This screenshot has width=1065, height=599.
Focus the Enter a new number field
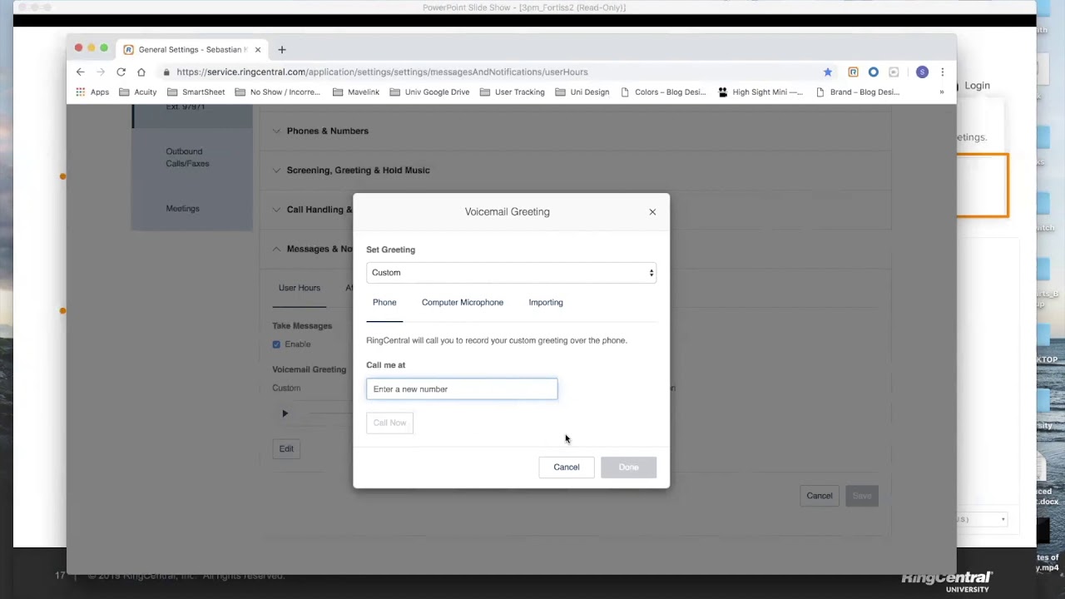(462, 389)
